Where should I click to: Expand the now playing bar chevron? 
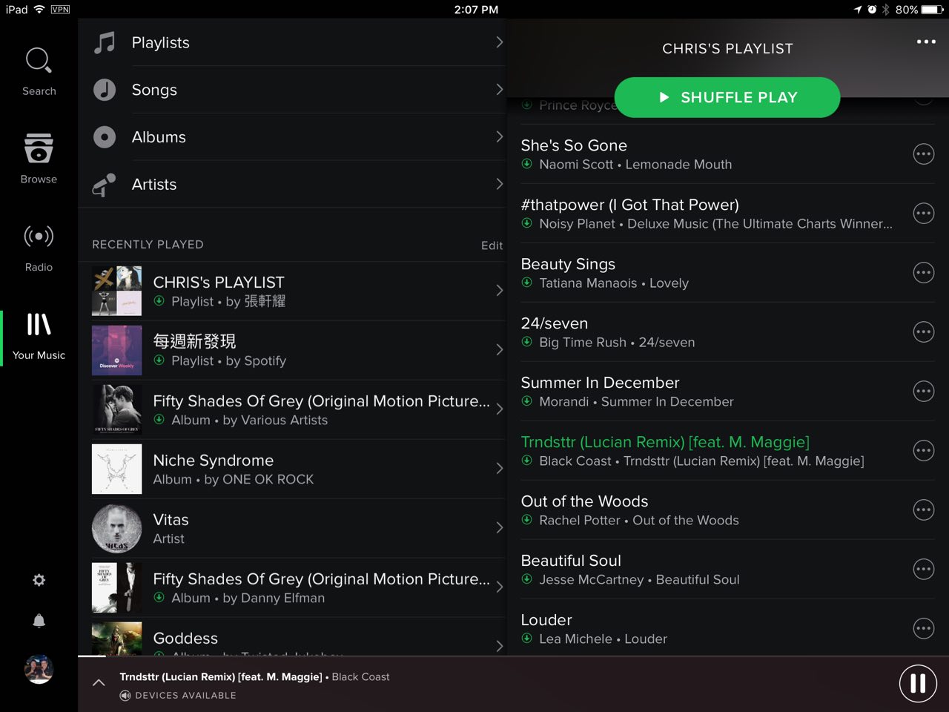point(99,682)
